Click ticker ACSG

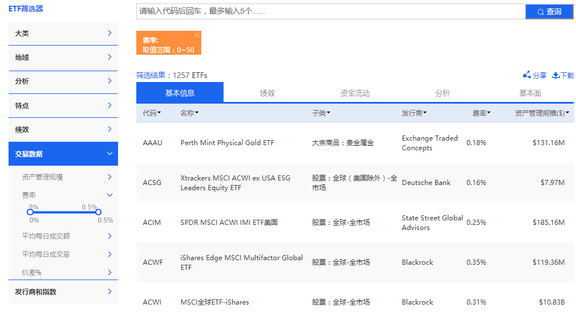pos(152,183)
